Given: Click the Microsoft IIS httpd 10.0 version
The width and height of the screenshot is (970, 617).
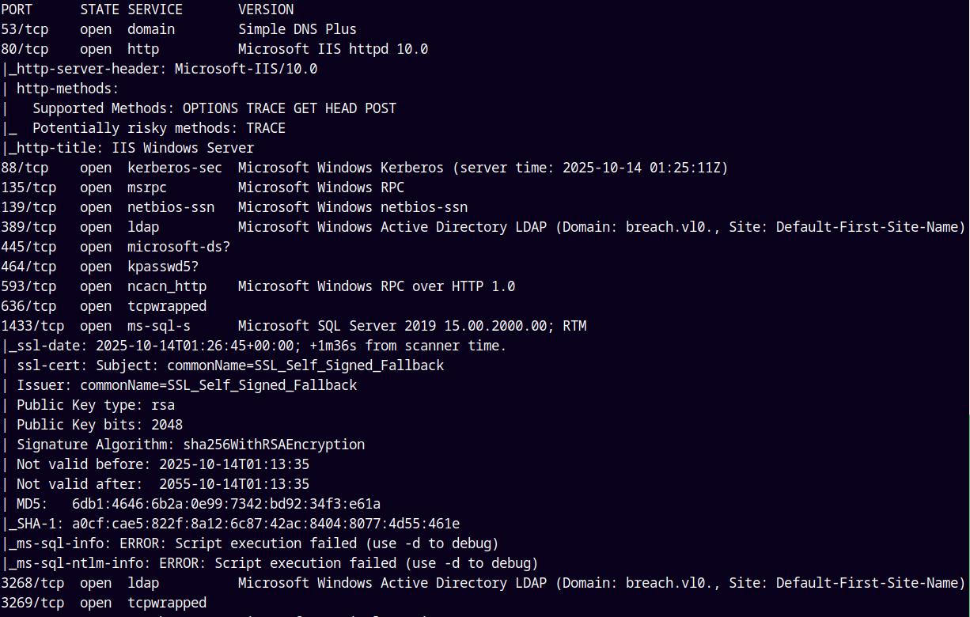Looking at the screenshot, I should (x=333, y=49).
